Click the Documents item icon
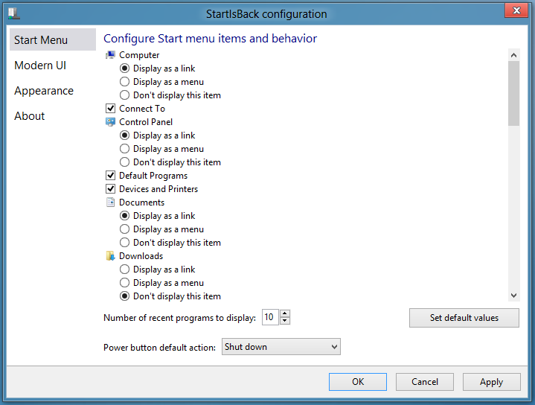 click(x=111, y=202)
